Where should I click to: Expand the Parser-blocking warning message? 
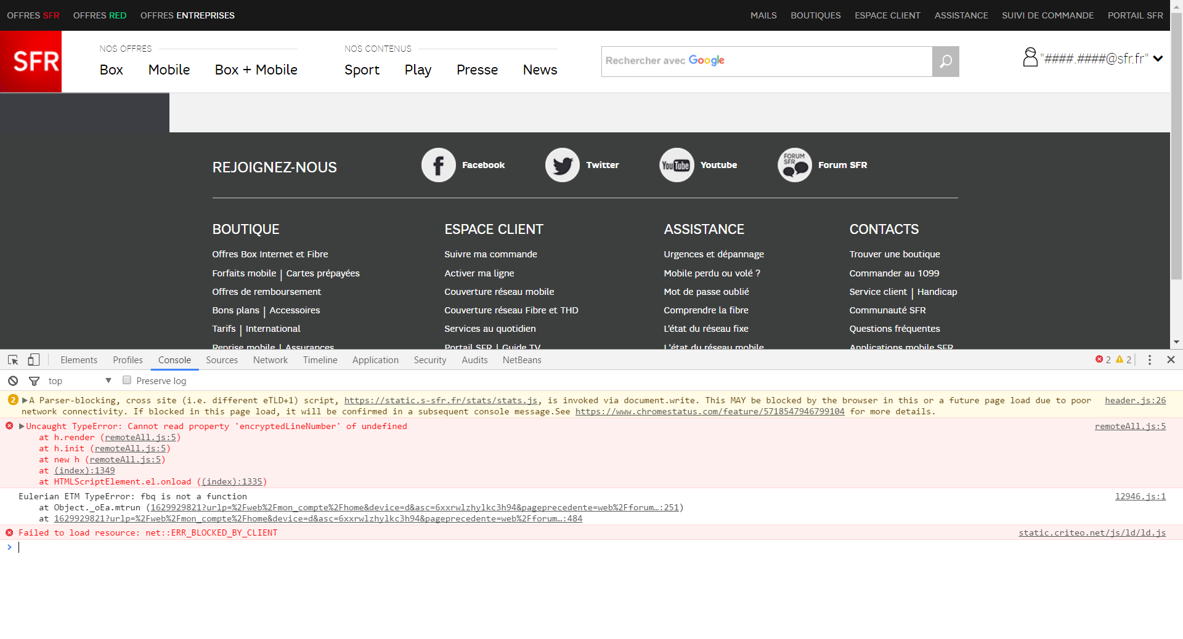(x=25, y=400)
